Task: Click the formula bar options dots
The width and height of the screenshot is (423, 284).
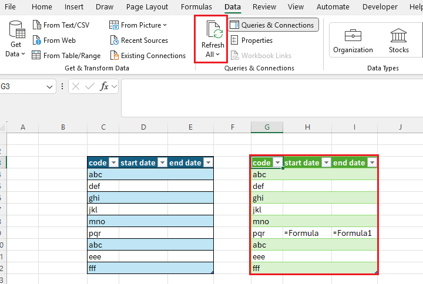Action: [x=62, y=86]
